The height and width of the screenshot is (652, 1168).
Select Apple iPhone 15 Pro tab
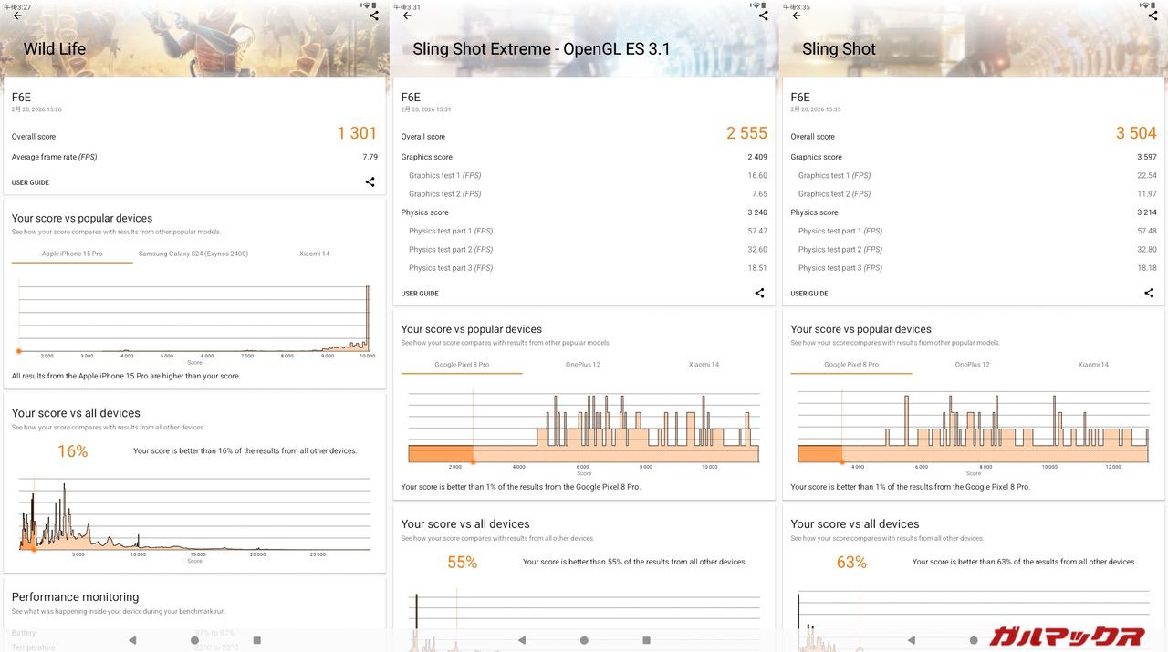tap(72, 254)
